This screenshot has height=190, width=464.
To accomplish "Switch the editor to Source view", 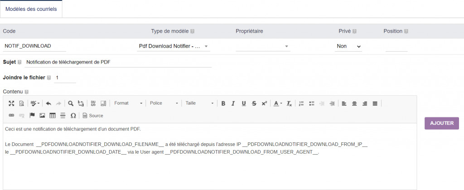I will click(93, 116).
